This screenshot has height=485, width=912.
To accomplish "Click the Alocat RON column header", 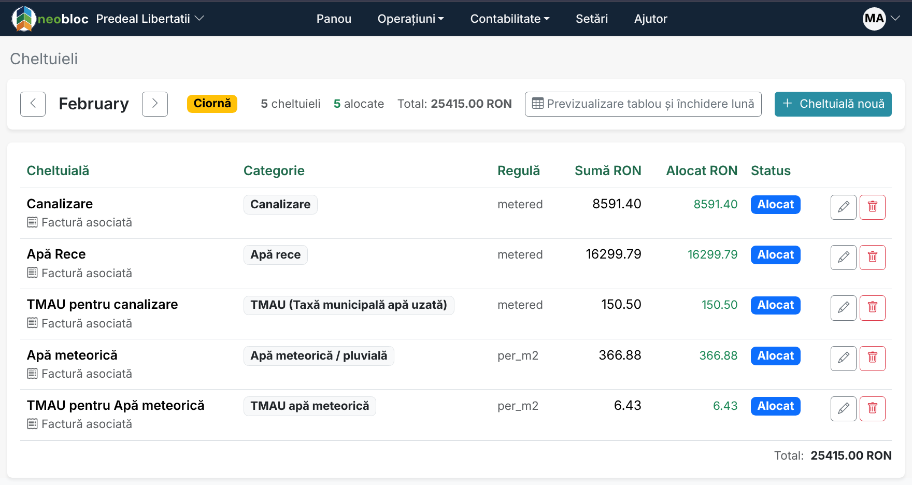I will [x=702, y=171].
